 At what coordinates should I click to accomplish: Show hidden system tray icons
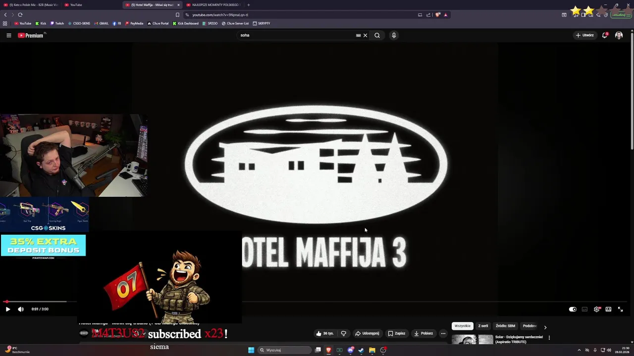579,350
